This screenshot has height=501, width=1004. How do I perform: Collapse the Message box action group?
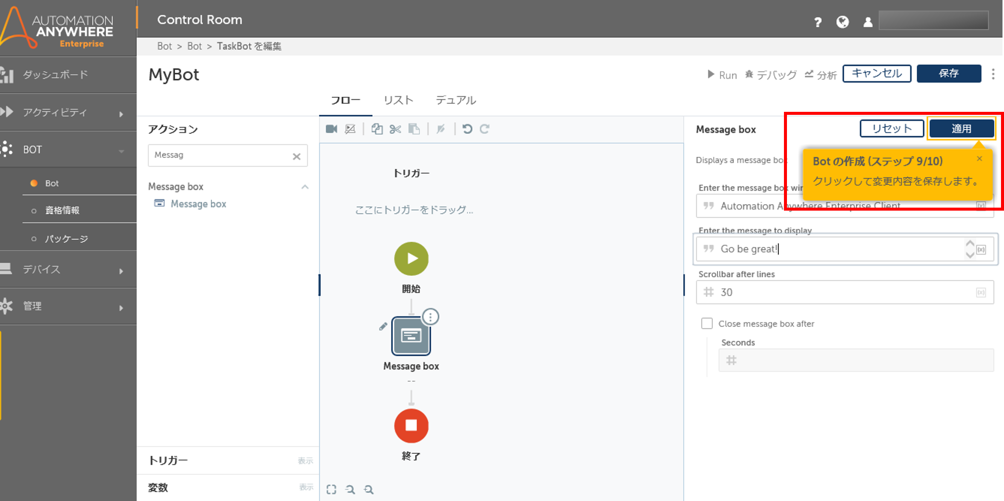pos(305,187)
